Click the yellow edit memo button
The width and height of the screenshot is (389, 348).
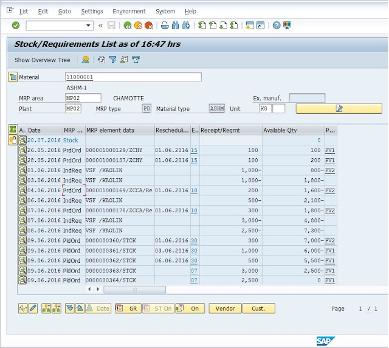339,108
